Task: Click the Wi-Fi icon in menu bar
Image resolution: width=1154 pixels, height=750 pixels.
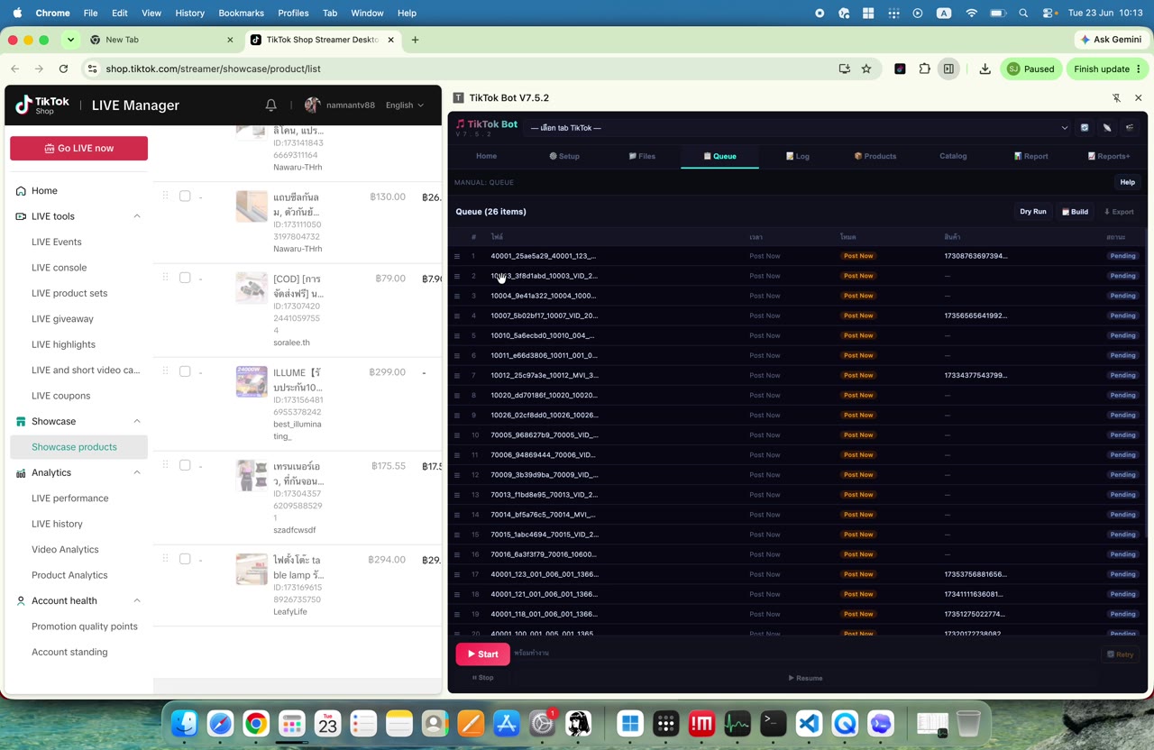Action: [971, 14]
